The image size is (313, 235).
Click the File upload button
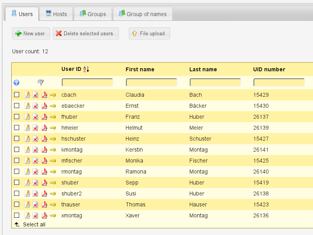149,34
